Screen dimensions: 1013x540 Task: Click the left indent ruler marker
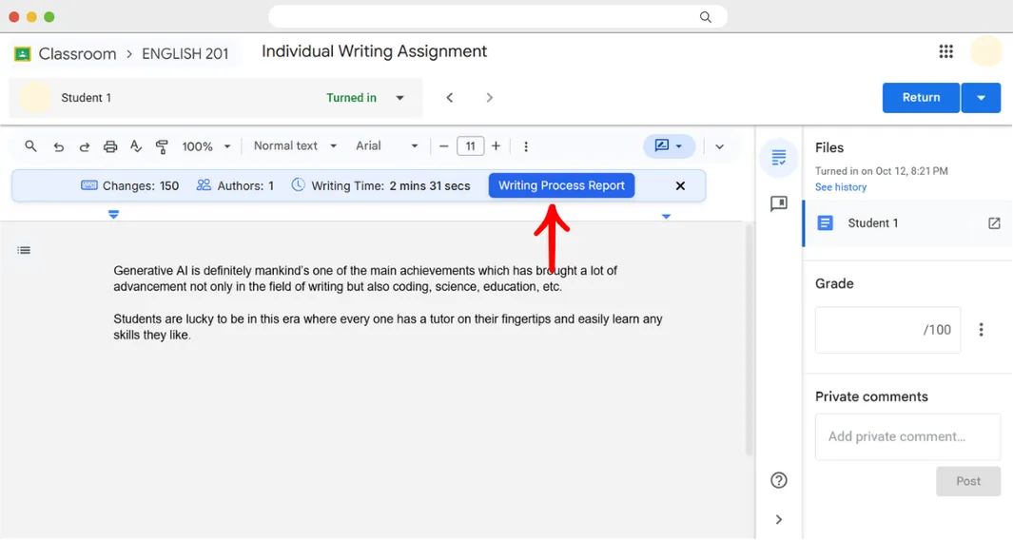(114, 214)
